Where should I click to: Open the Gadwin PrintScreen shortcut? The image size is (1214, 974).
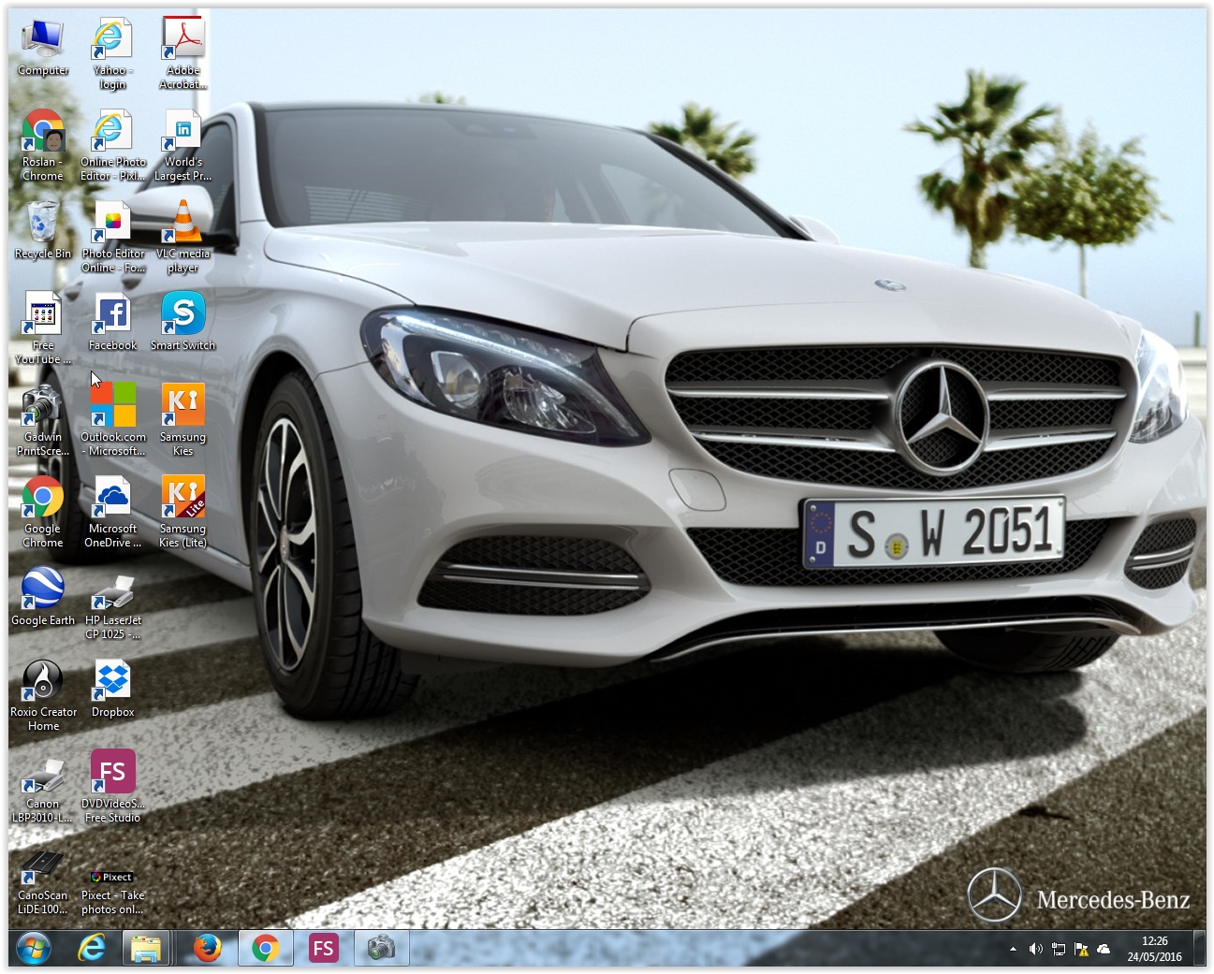(x=43, y=420)
